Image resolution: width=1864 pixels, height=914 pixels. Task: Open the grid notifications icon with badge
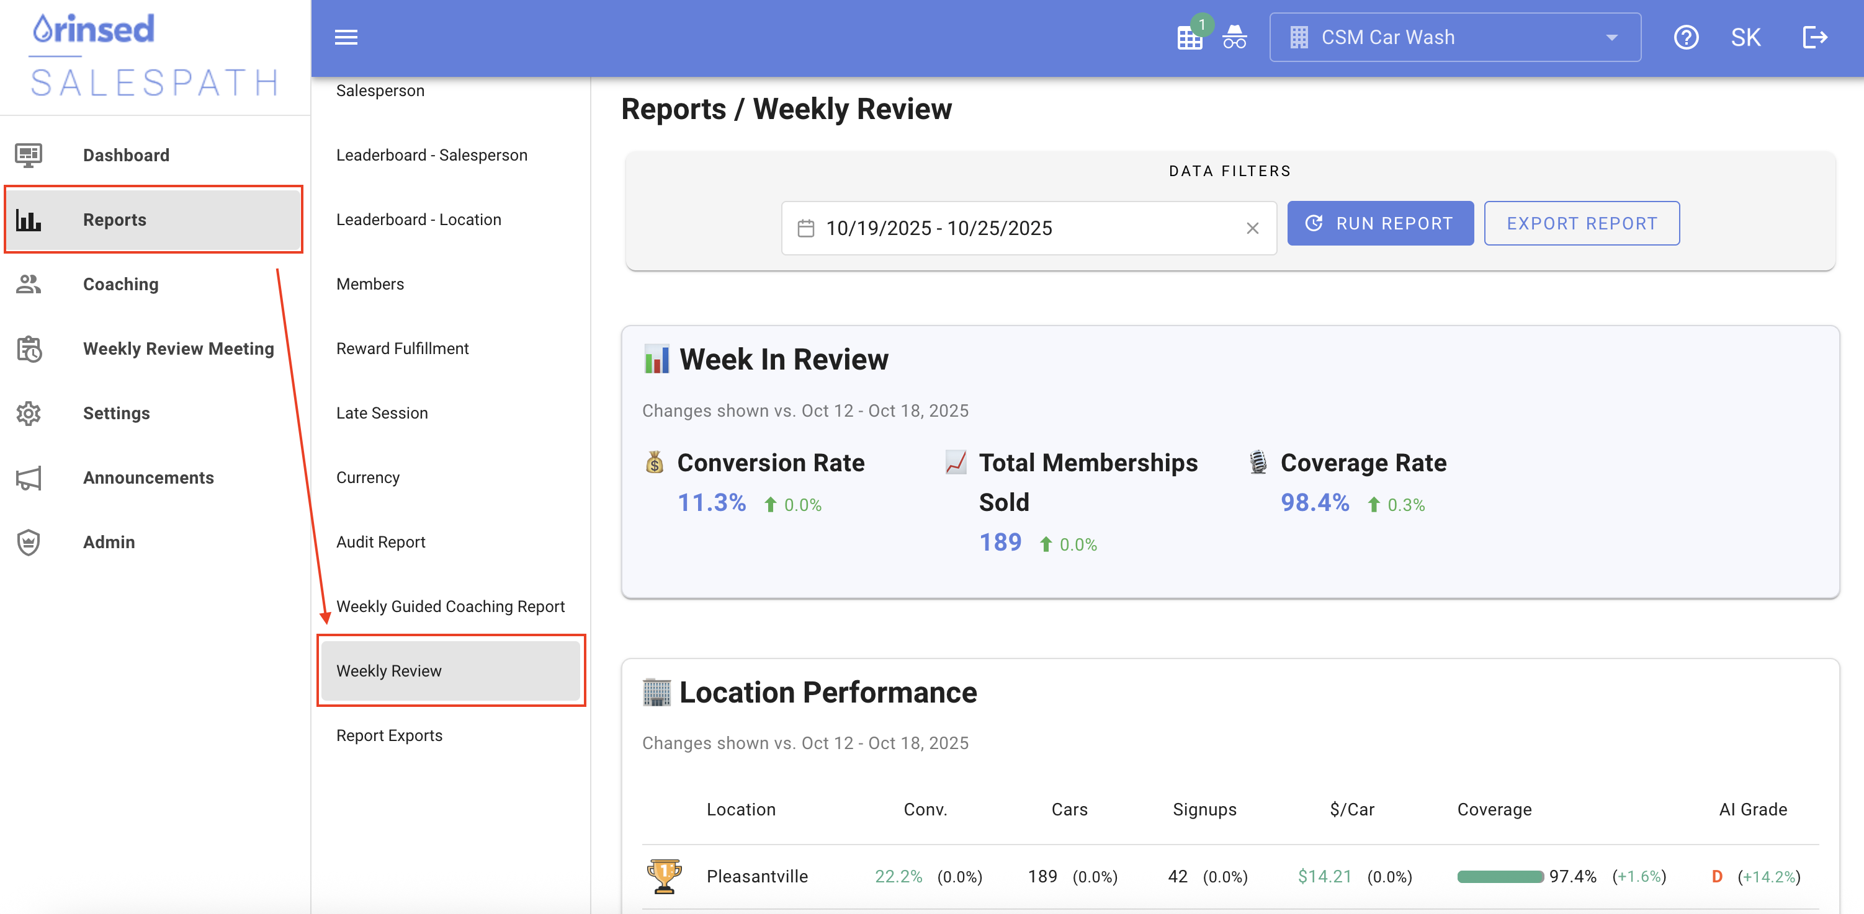1190,37
